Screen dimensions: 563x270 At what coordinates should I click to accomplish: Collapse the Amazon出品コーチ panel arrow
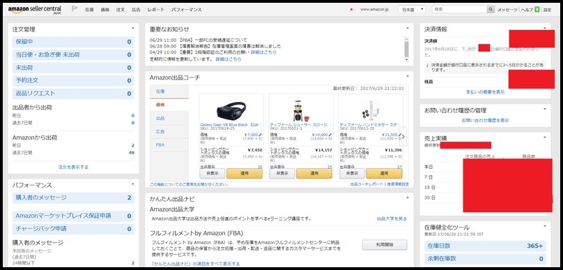pos(408,76)
